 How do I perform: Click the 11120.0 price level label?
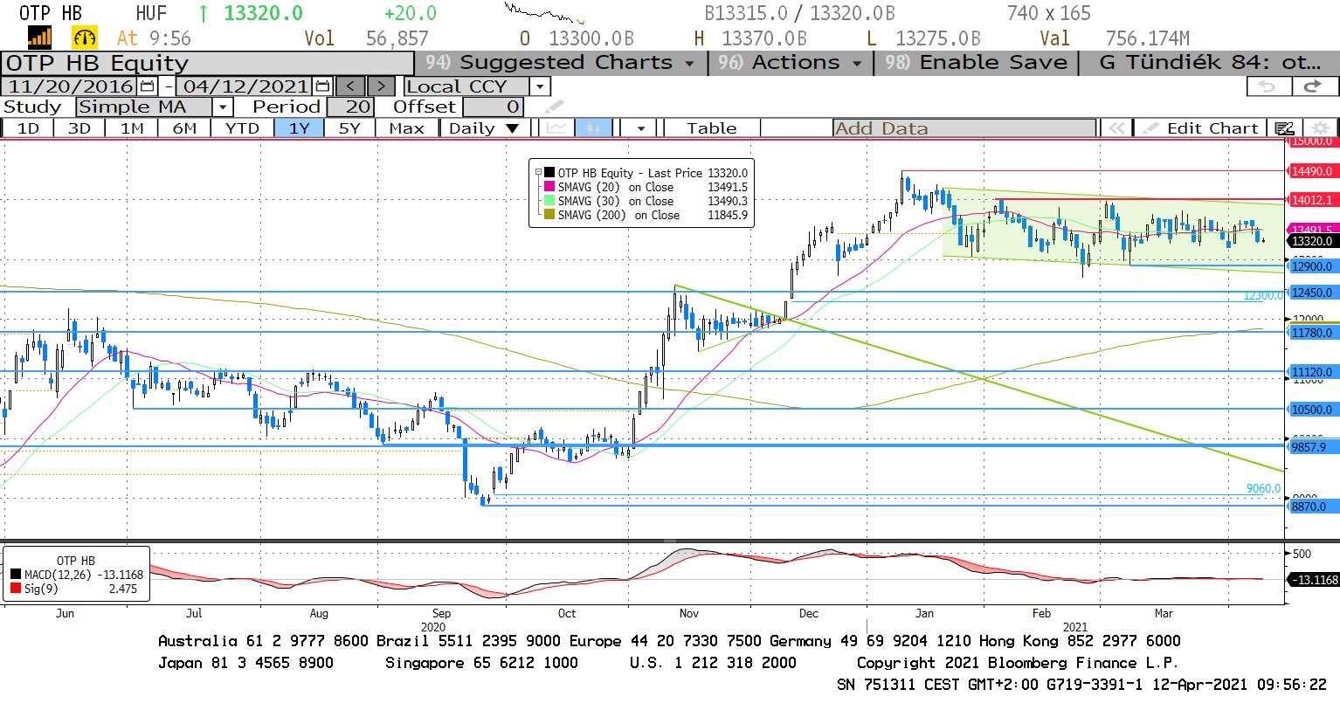click(x=1312, y=372)
